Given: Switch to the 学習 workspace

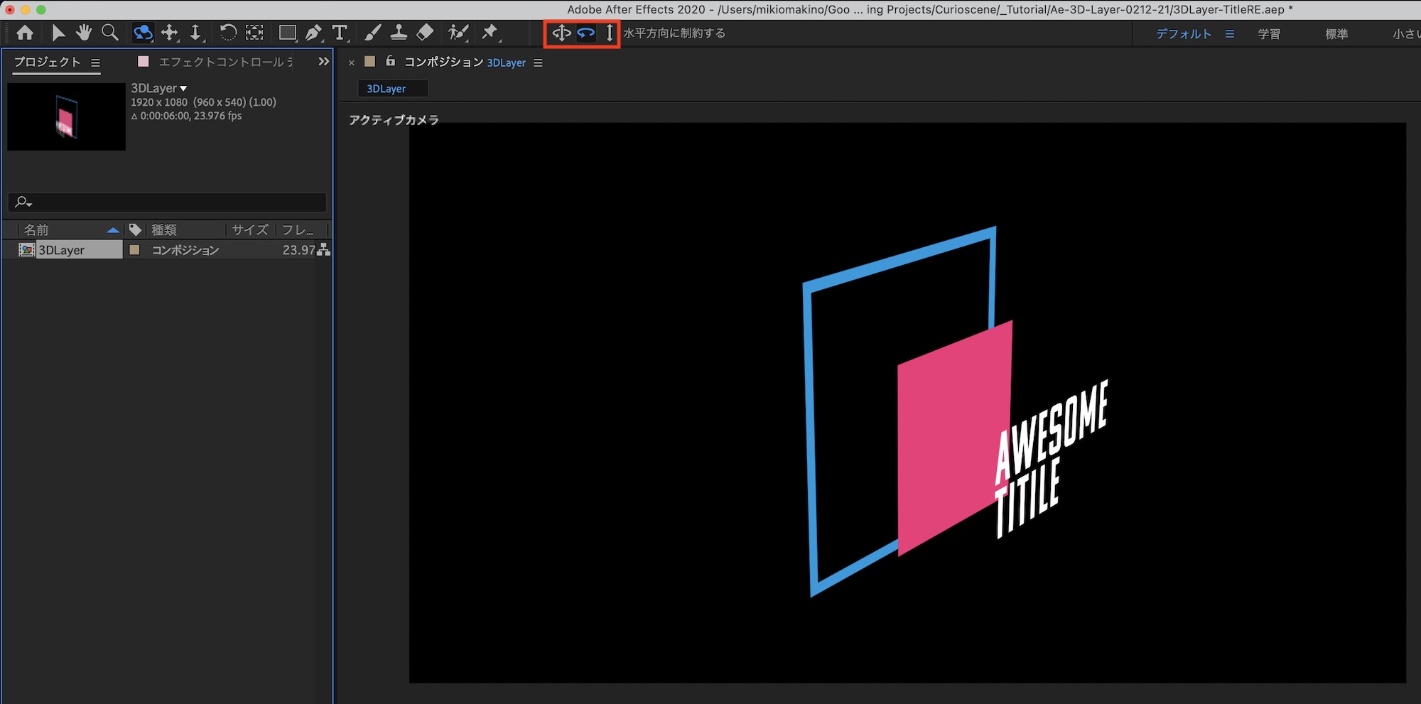Looking at the screenshot, I should [x=1268, y=34].
